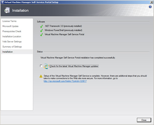154x125 pixels.
Task: Open Web Server Settings step
Action: 12,41
